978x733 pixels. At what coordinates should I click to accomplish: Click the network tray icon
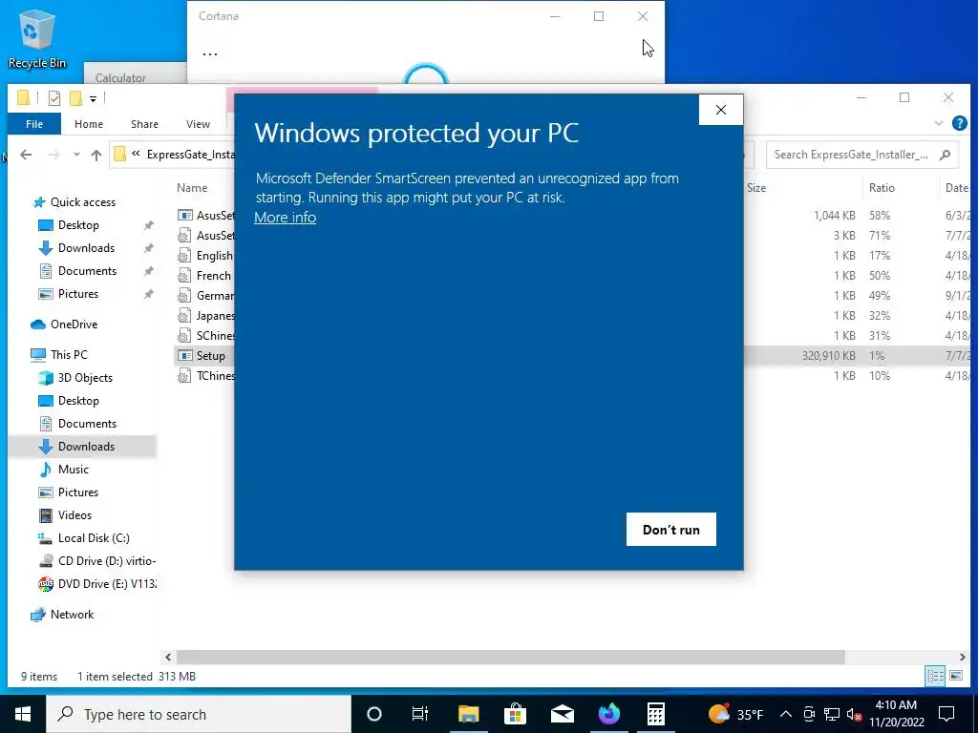click(x=832, y=714)
